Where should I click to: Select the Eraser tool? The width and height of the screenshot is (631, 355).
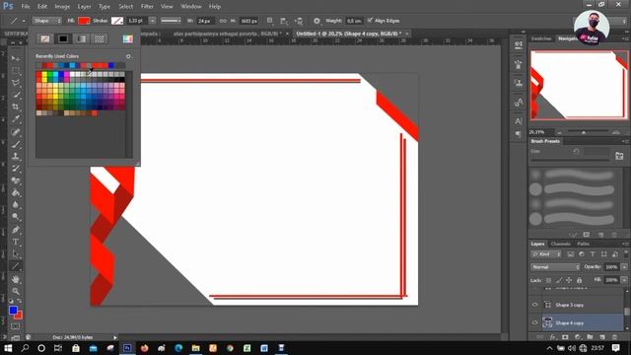(16, 180)
